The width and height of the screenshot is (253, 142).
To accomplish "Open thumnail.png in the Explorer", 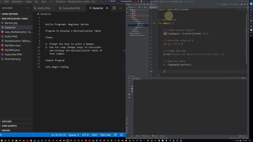I will tap(13, 59).
